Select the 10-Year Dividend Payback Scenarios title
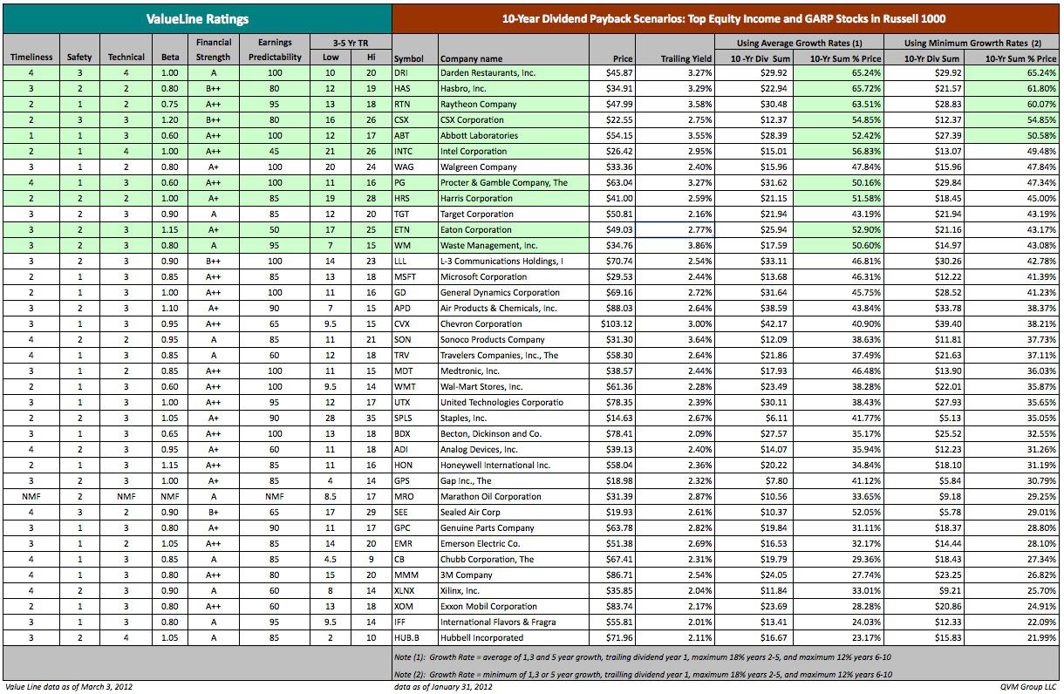This screenshot has height=694, width=1064. [725, 19]
